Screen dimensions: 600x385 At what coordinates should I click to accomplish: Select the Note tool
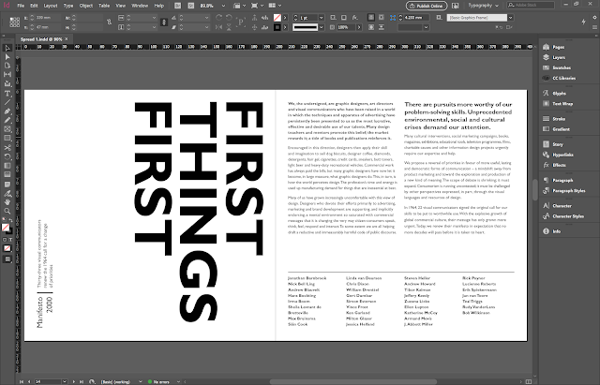tap(7, 184)
